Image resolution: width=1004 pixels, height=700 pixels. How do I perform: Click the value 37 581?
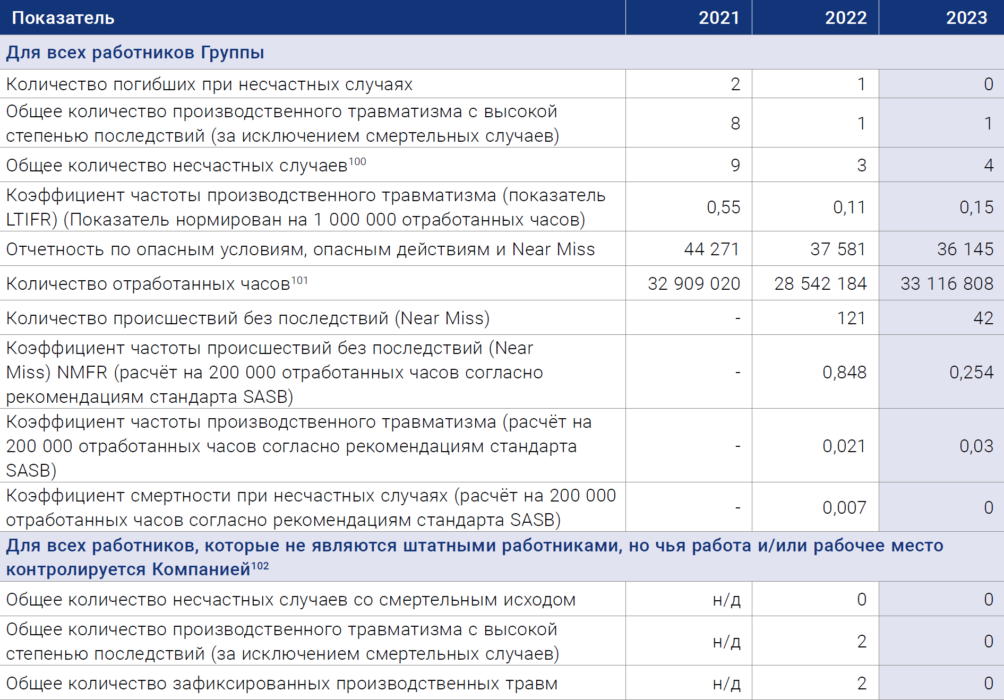(x=838, y=249)
